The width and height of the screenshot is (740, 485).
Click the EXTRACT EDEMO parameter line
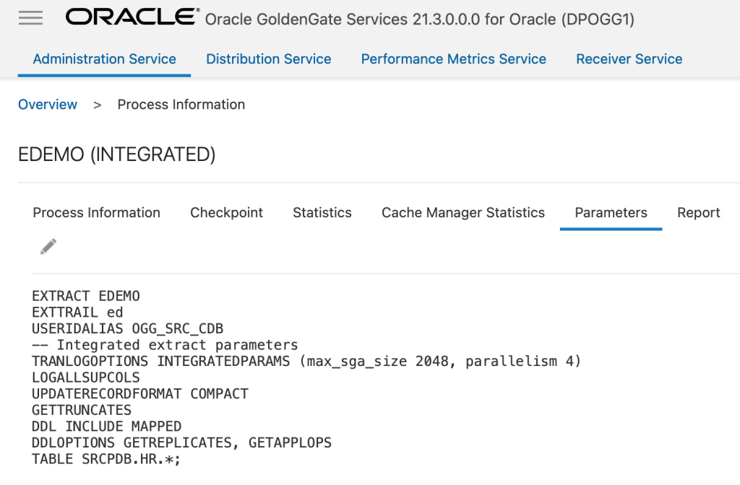(x=86, y=296)
